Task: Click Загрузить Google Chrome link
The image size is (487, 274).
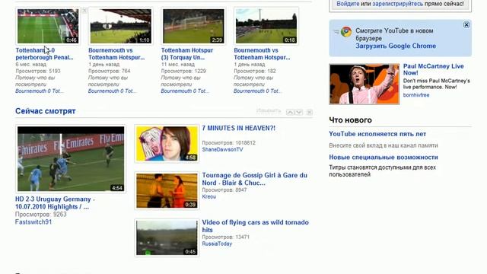Action: pos(396,46)
